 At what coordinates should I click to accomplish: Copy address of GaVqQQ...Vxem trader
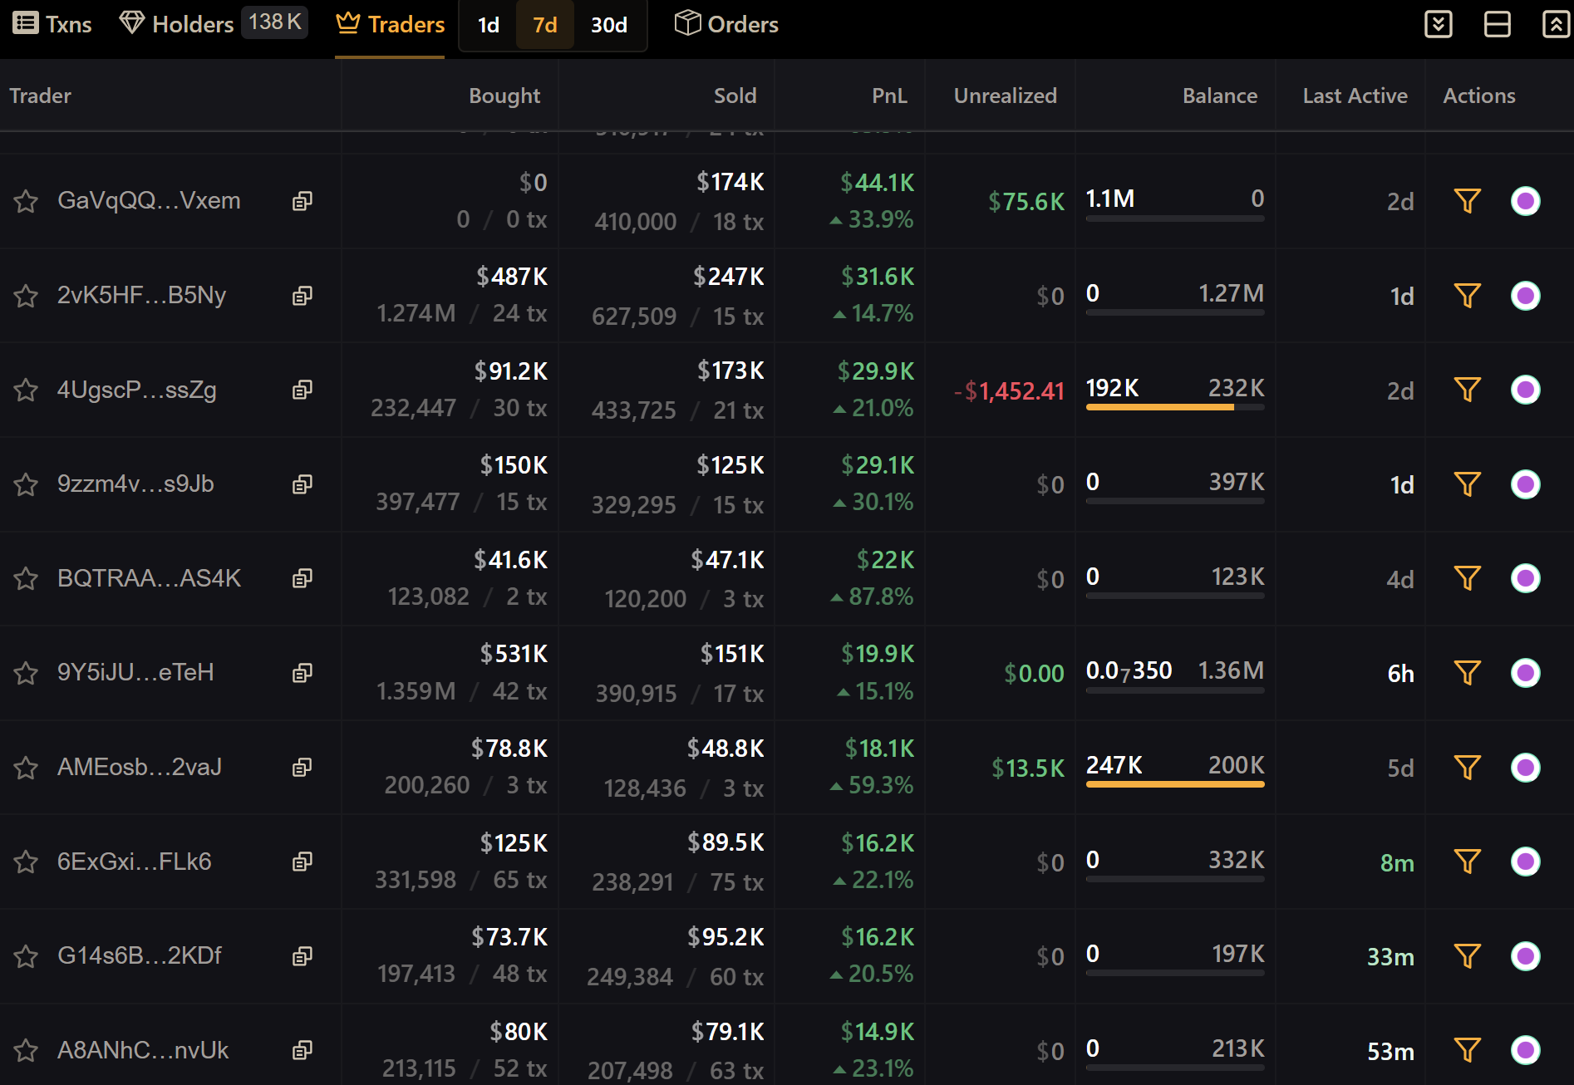303,201
